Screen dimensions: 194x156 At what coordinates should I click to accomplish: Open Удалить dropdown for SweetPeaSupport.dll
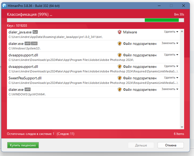(171, 77)
